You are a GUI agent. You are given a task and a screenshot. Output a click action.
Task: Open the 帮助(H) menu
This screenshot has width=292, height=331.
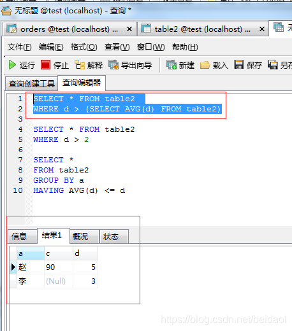(x=185, y=47)
